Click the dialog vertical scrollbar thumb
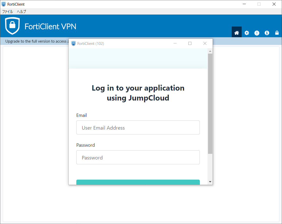This screenshot has height=224, width=282. pos(210,104)
